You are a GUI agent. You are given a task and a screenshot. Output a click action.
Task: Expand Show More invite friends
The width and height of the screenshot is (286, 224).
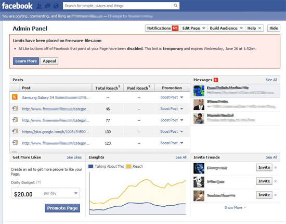pos(235,207)
